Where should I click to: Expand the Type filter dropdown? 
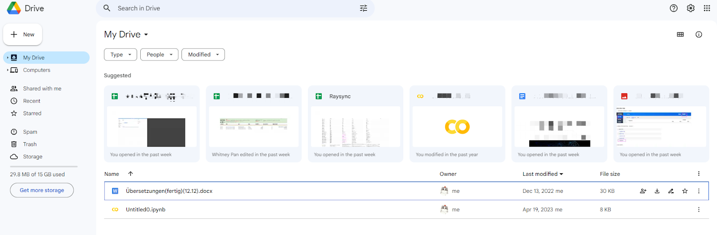[x=121, y=55]
